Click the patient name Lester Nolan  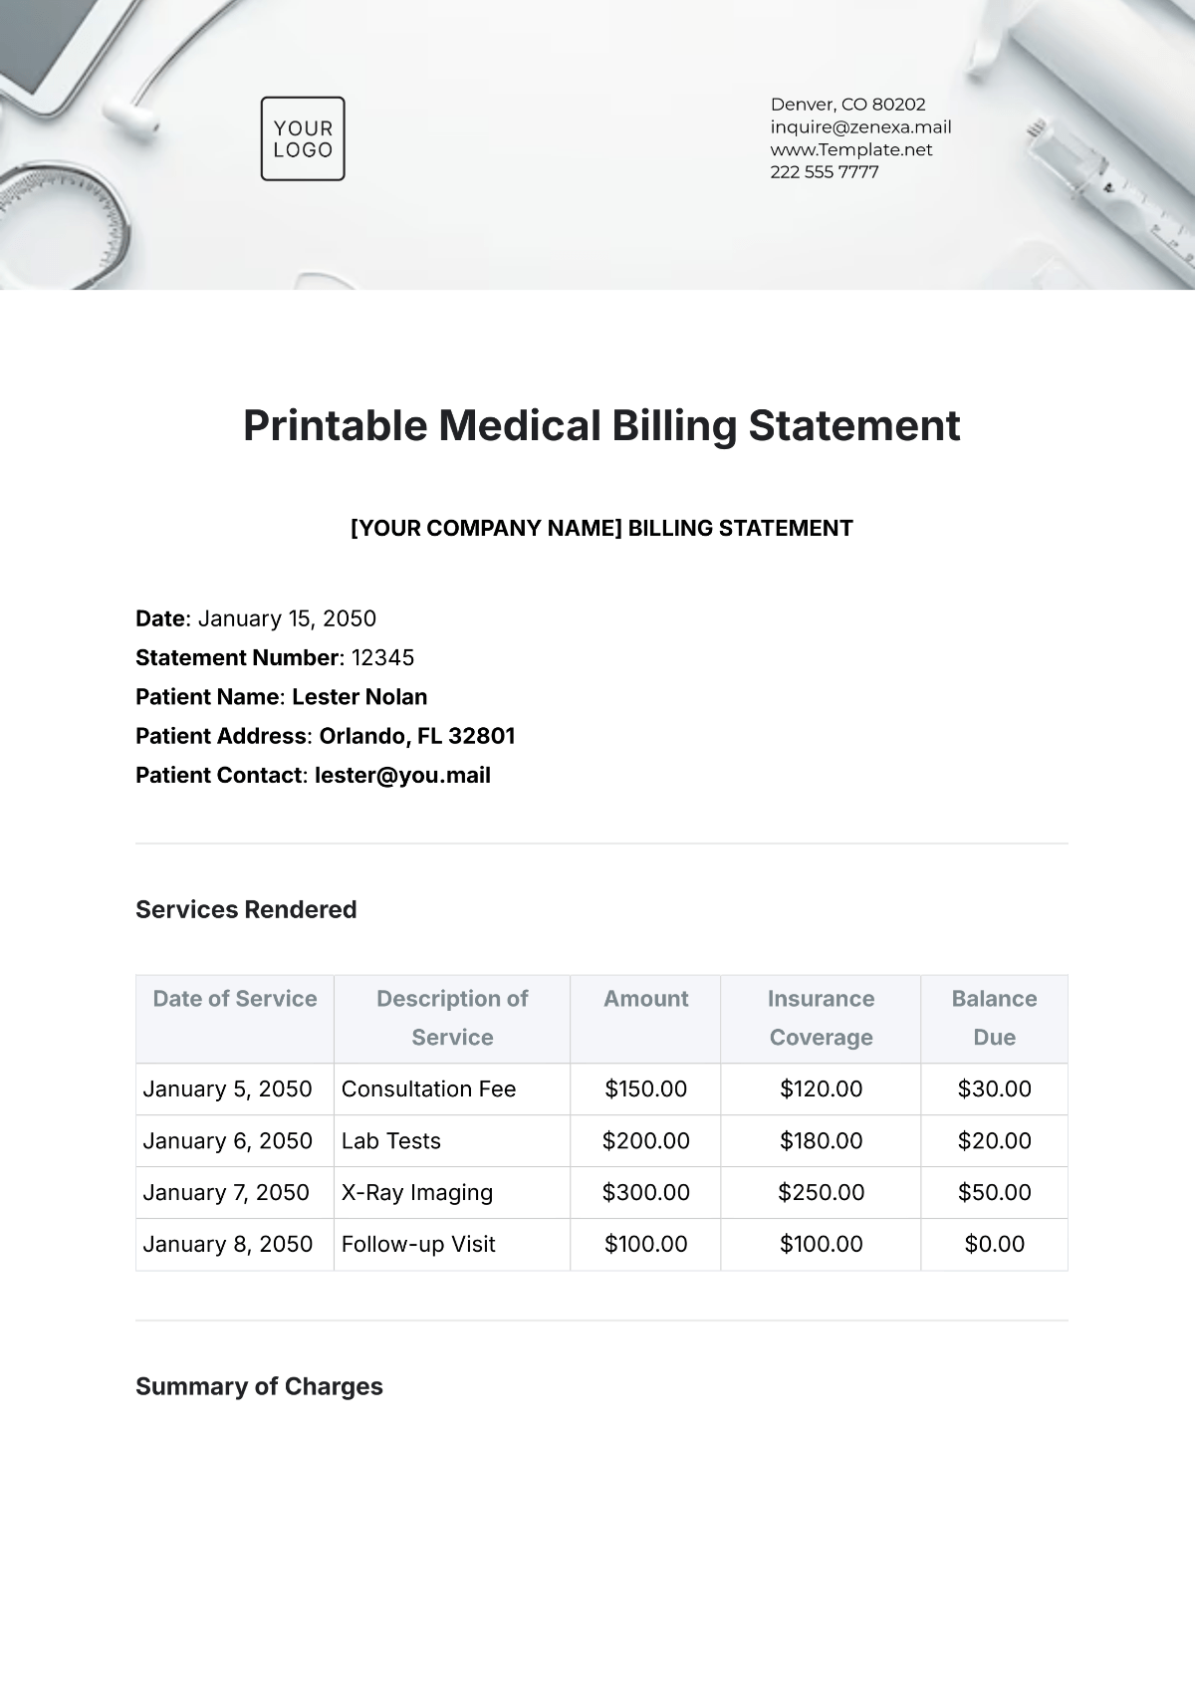359,697
